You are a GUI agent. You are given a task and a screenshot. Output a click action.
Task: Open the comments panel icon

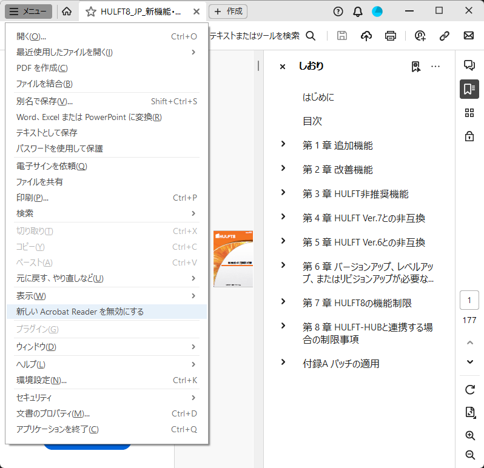point(469,65)
